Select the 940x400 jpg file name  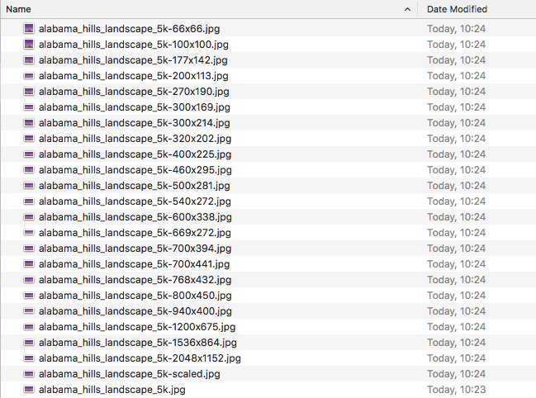135,311
